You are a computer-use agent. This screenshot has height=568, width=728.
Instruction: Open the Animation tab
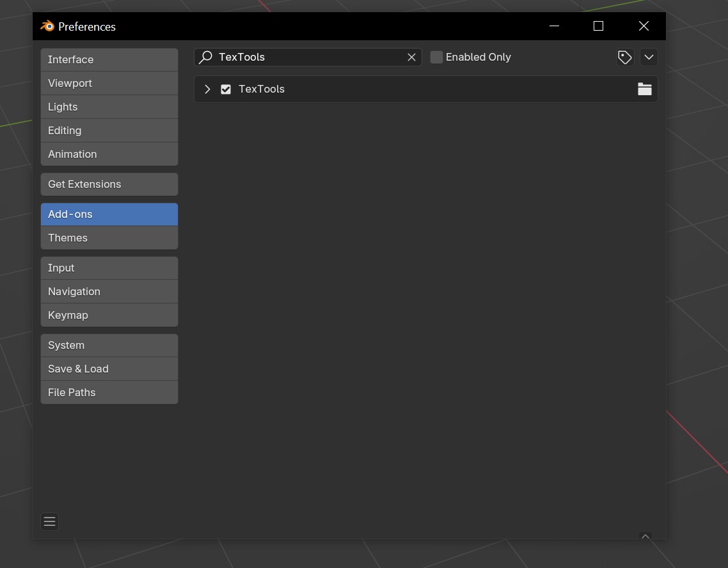(109, 154)
